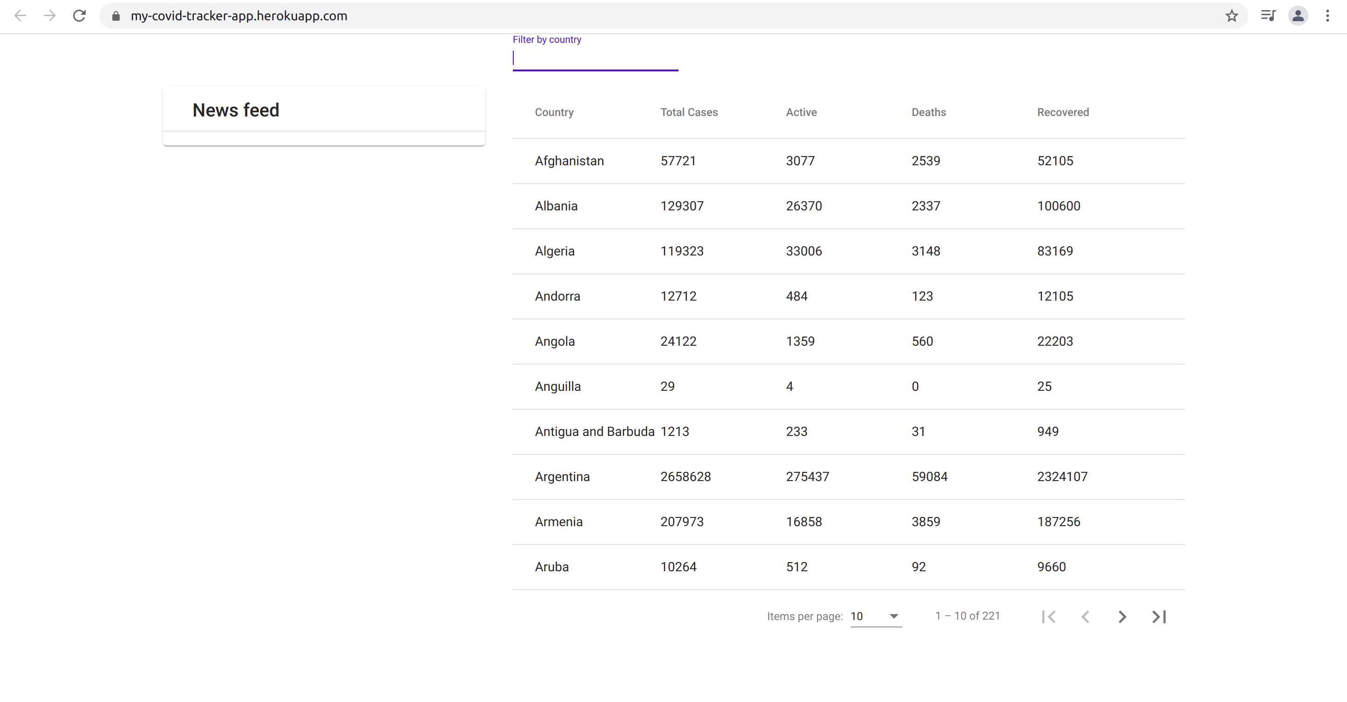Click the lock site info icon
This screenshot has width=1347, height=702.
(116, 16)
